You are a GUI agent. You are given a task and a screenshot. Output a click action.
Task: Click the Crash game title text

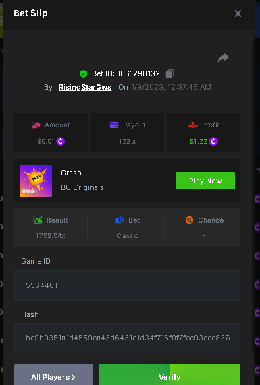click(71, 173)
